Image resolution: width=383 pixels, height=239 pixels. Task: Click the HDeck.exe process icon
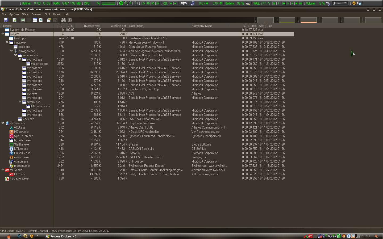tap(11, 132)
